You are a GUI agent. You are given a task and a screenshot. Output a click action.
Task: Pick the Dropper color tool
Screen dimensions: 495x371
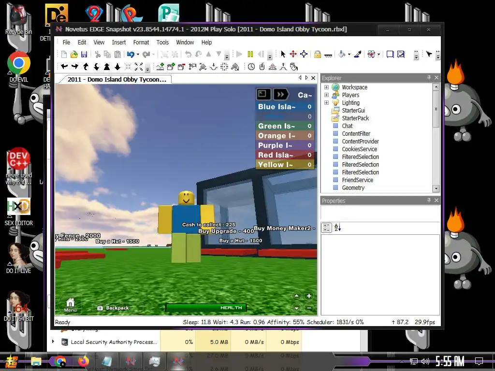coord(358,54)
